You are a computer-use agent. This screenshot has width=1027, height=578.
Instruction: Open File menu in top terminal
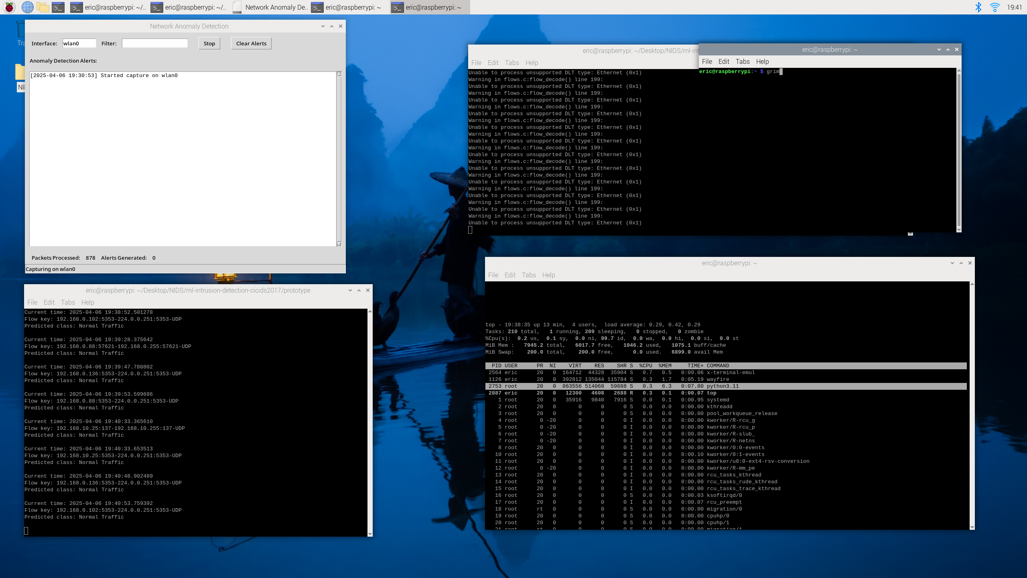coord(493,275)
